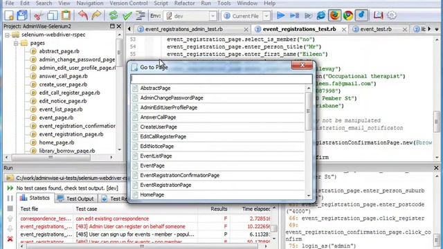443x249 pixels.
Task: Close the event_registrations_test.rb tab
Action: tap(344, 29)
